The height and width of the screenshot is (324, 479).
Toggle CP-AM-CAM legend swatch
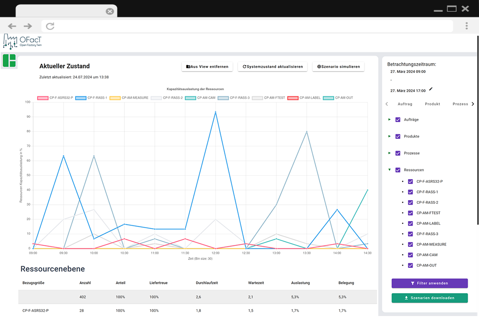[x=190, y=98]
